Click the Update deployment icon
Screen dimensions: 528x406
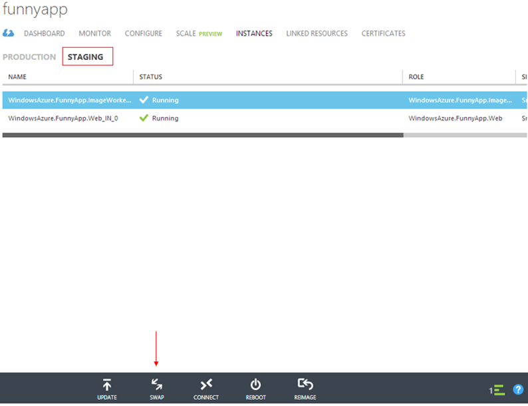[x=107, y=385]
